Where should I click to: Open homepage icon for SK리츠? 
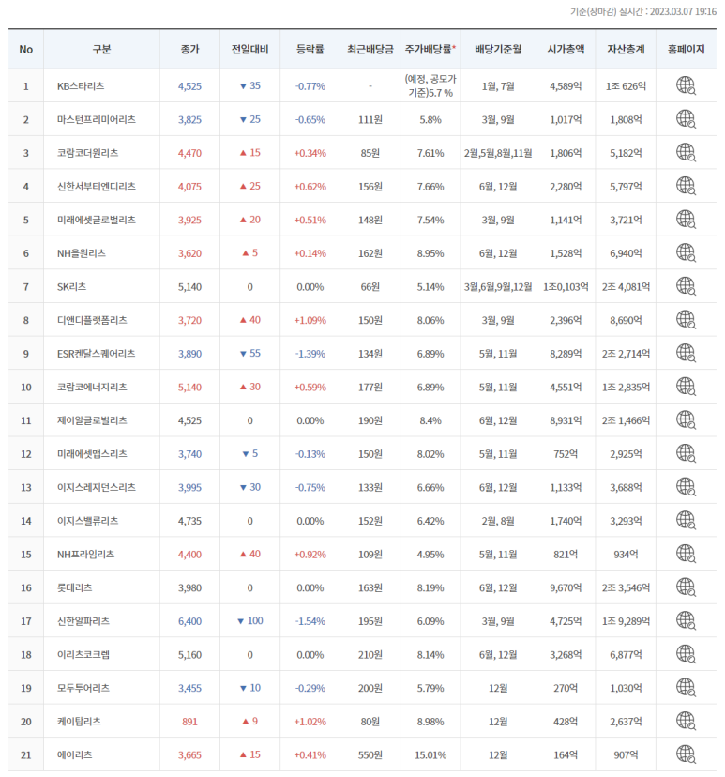point(686,286)
